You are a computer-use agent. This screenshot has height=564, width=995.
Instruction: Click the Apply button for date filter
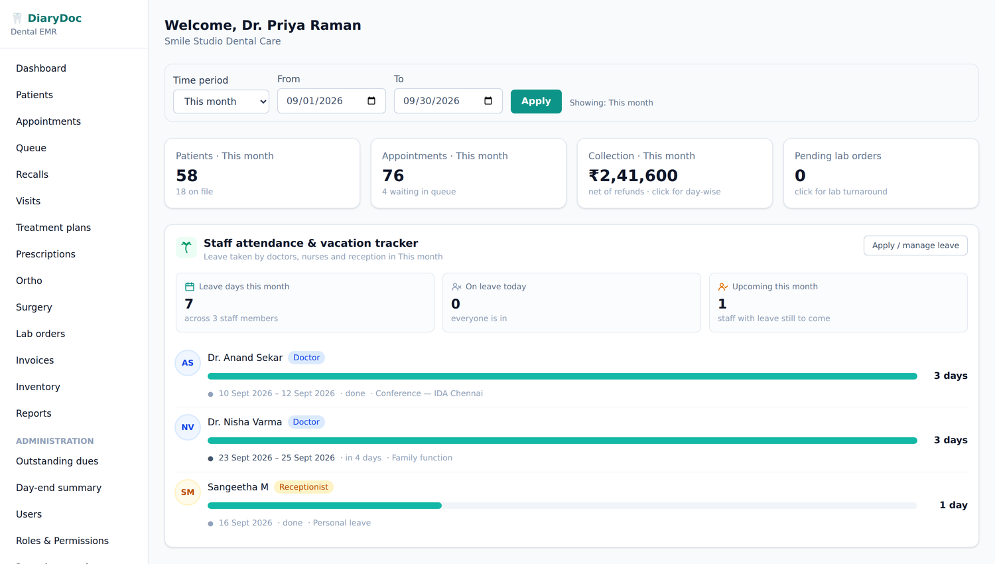point(536,102)
